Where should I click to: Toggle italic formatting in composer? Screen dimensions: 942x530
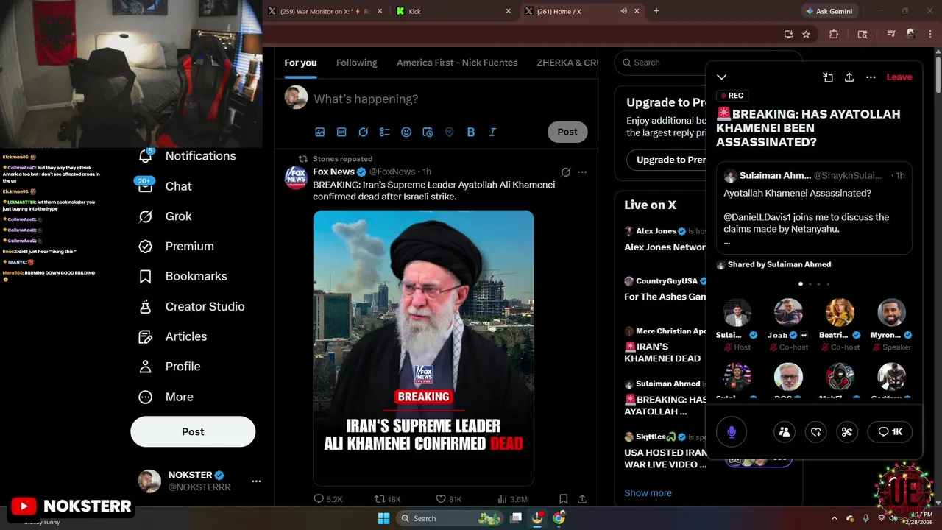(x=492, y=132)
